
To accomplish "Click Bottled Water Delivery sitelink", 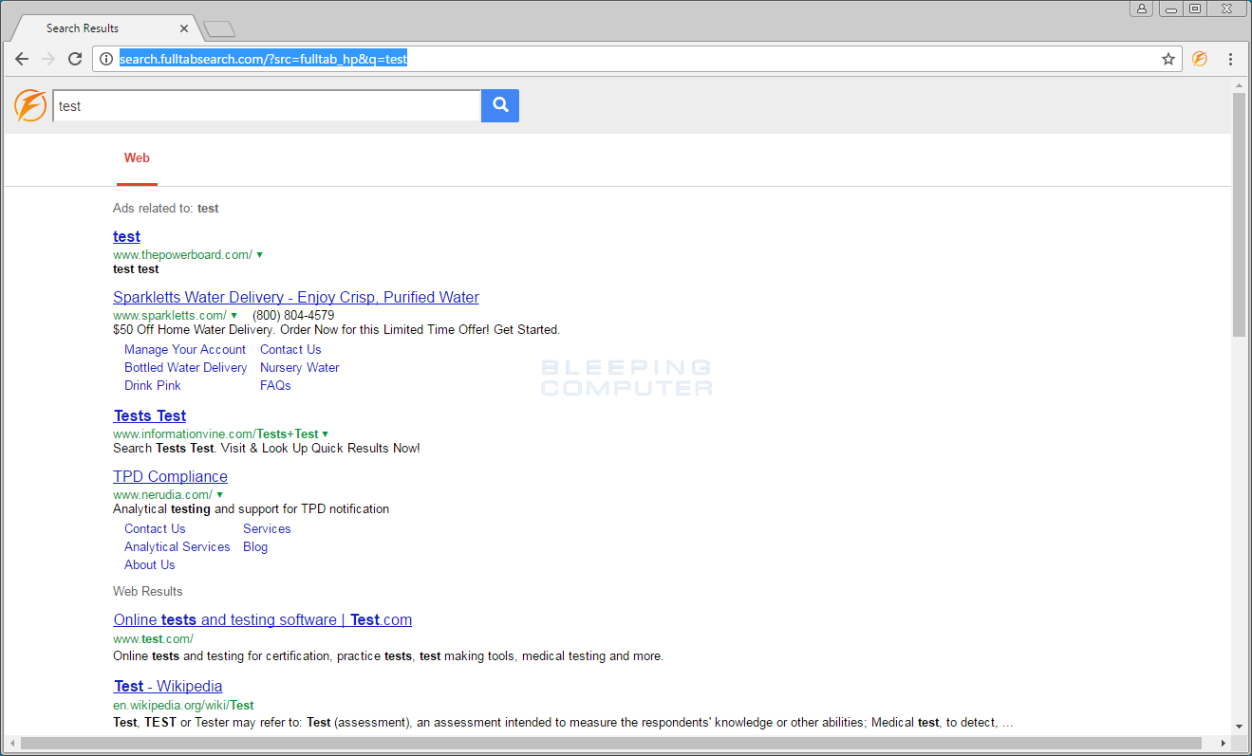I will pyautogui.click(x=185, y=367).
